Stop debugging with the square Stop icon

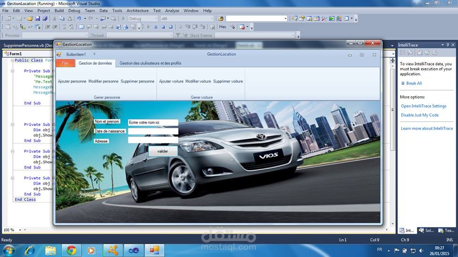[x=163, y=27]
